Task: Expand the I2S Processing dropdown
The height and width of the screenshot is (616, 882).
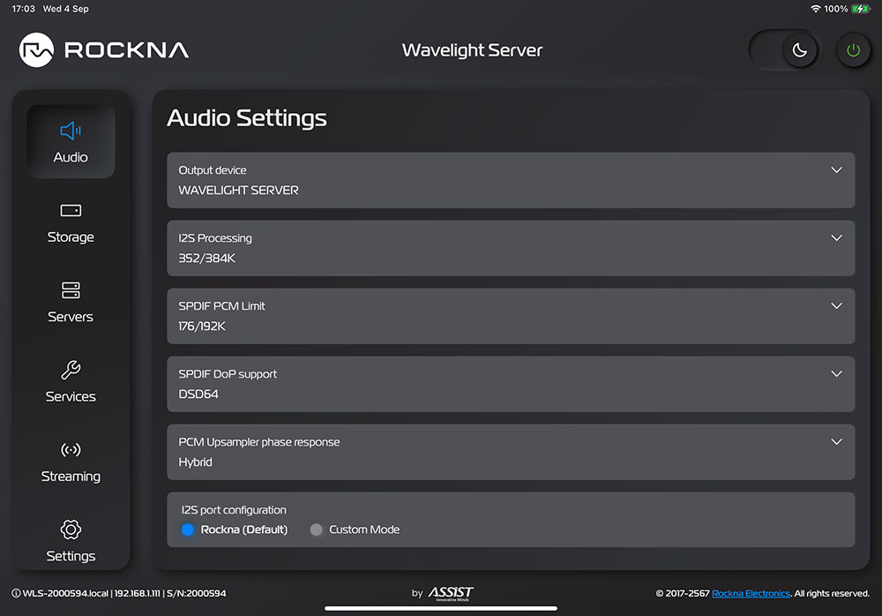Action: click(x=837, y=237)
